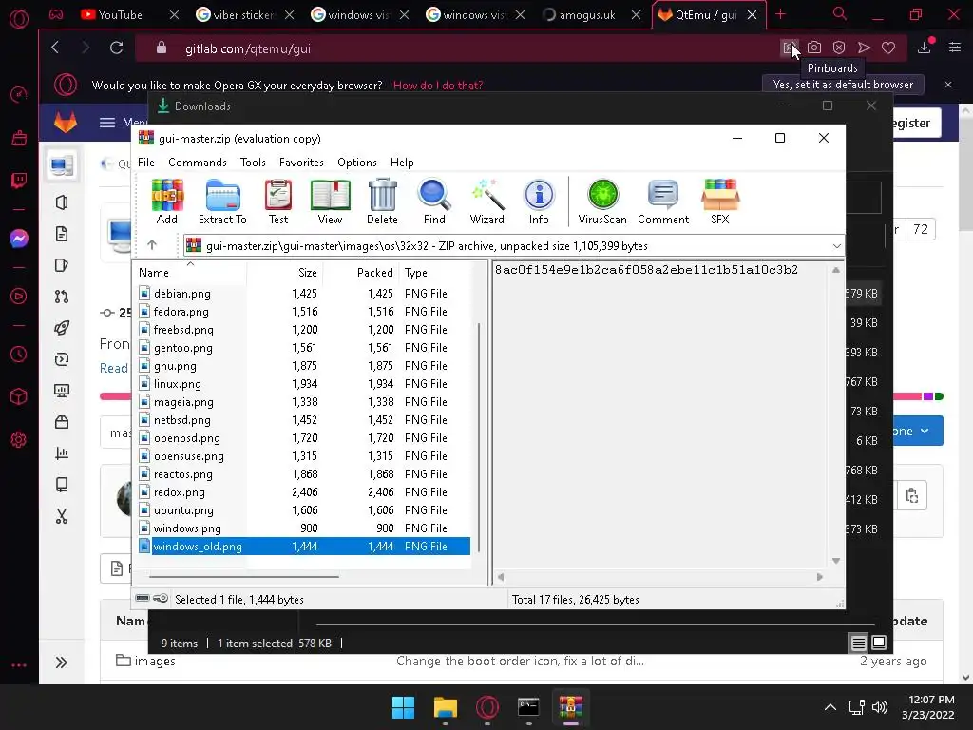Click the Extract To toolbar icon
This screenshot has width=973, height=730.
222,202
